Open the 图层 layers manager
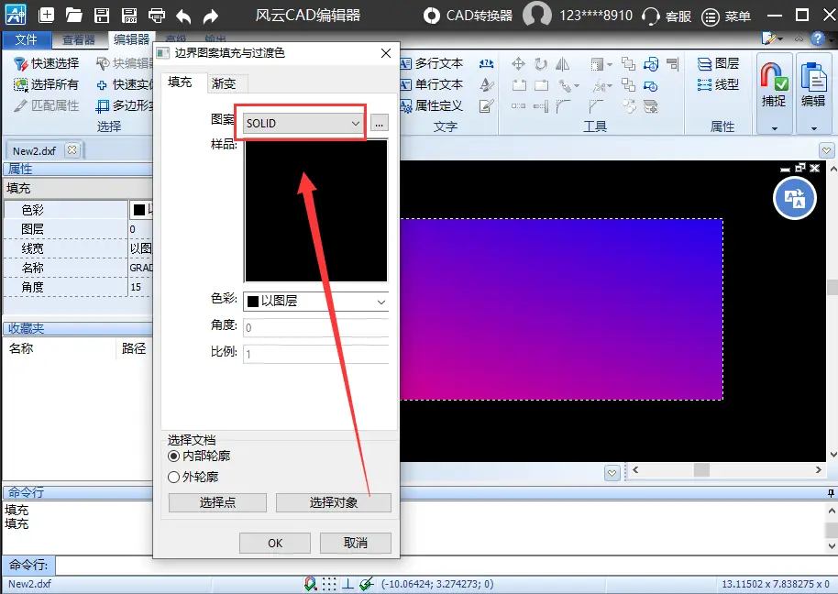Viewport: 838px width, 594px height. 718,63
